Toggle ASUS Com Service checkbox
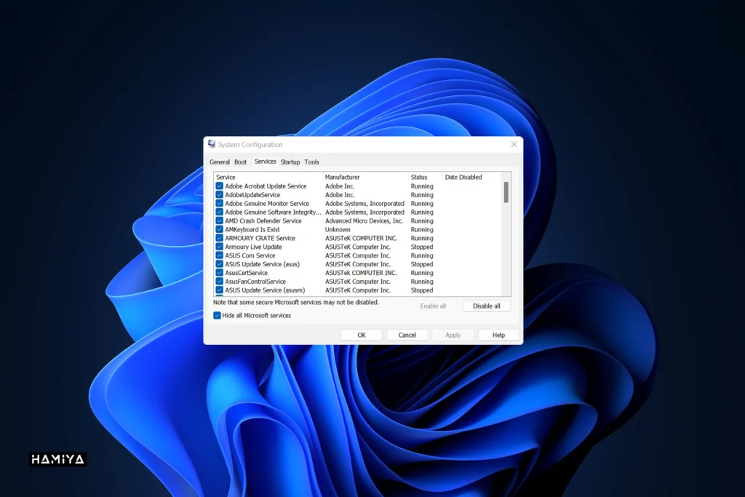The width and height of the screenshot is (745, 497). (219, 255)
